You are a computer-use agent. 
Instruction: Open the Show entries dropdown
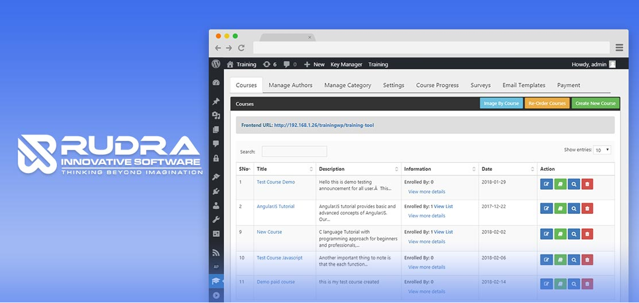pos(602,150)
